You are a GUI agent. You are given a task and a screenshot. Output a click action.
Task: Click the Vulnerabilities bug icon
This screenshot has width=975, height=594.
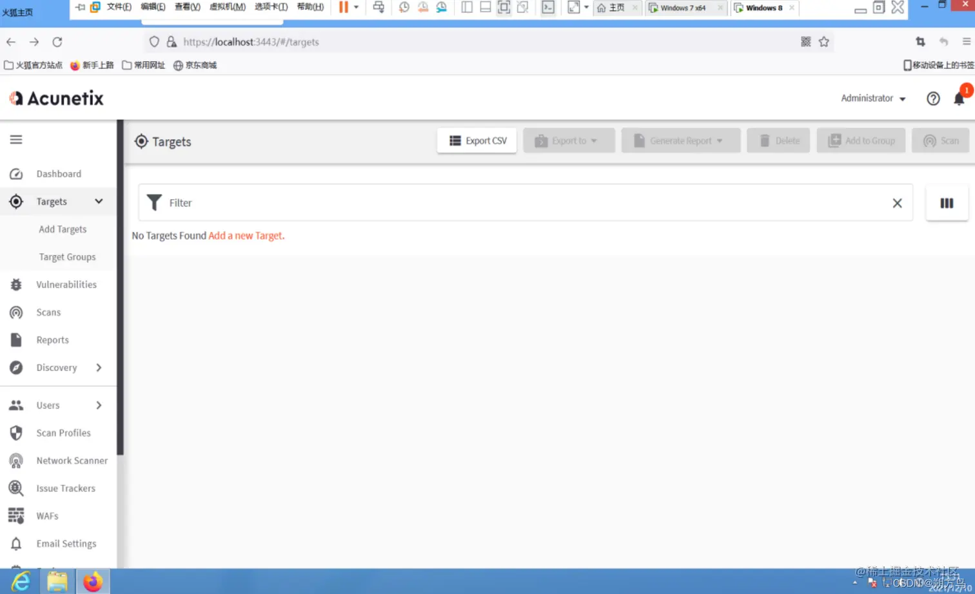[x=16, y=285]
